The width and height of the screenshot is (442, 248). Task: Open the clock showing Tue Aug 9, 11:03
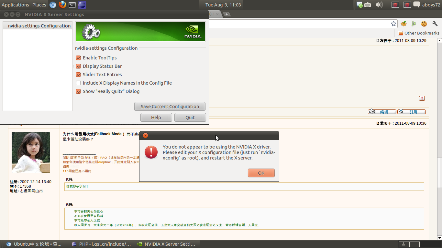pyautogui.click(x=223, y=5)
